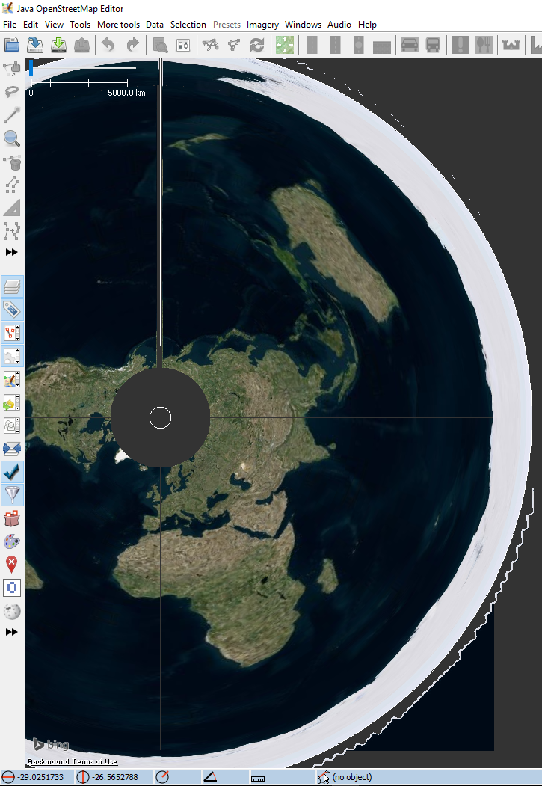Click the Open file folder icon

pos(12,45)
